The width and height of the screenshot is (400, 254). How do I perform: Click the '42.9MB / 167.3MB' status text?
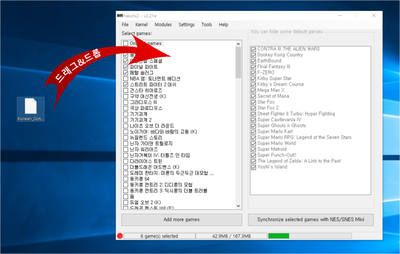[231, 236]
